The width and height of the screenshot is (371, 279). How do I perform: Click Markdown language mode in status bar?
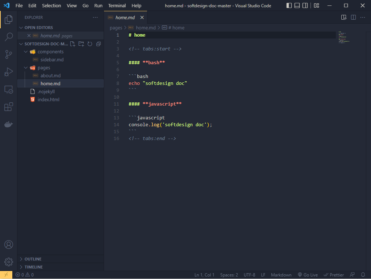pos(281,275)
